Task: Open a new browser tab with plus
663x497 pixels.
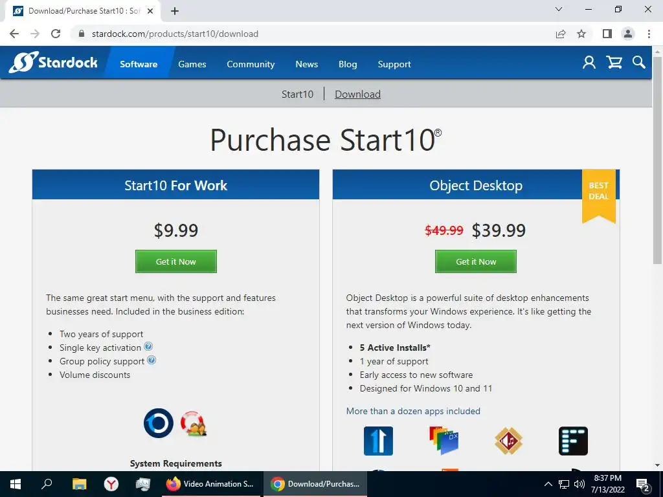Action: click(x=175, y=12)
